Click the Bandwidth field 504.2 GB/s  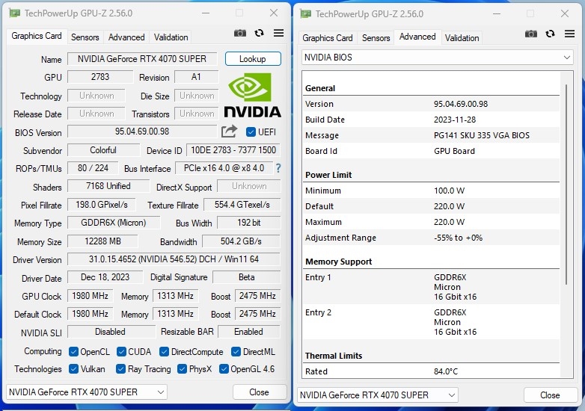coord(241,241)
